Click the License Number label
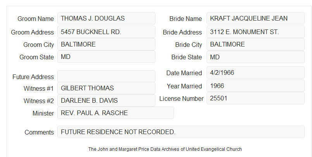This screenshot has height=157, width=312. 181,99
